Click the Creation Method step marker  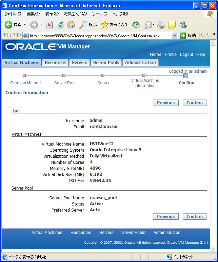coord(24,76)
